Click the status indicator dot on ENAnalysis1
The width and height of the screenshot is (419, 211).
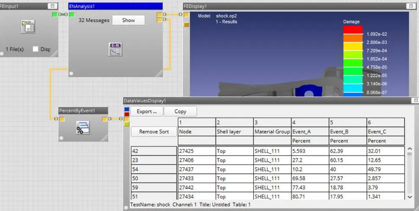click(x=71, y=73)
